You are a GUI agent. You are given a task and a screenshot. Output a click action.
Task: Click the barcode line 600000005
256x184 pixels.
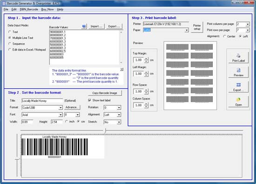57,58
